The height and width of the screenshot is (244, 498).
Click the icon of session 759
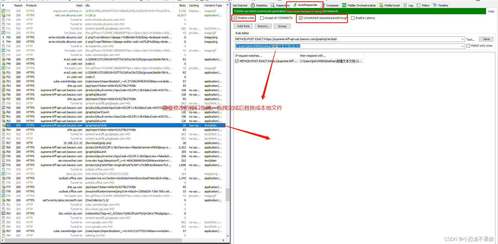pyautogui.click(x=3, y=108)
